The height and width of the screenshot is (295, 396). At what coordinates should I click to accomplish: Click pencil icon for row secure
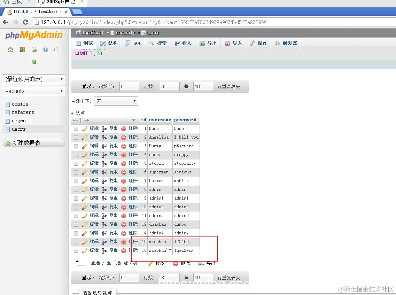[x=85, y=155]
